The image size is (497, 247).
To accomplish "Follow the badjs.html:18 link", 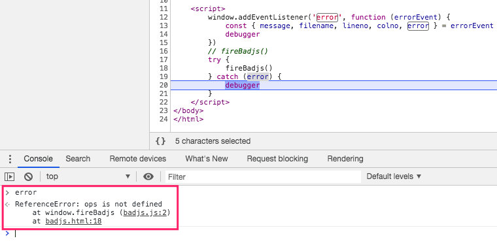I will 73,221.
